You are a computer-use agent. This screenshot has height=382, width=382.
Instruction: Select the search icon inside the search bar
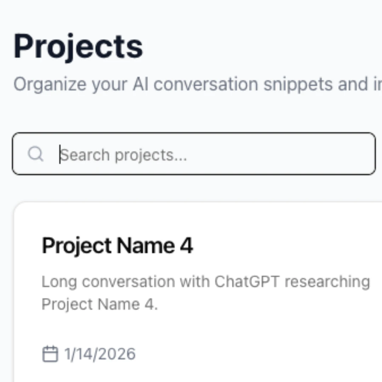35,154
